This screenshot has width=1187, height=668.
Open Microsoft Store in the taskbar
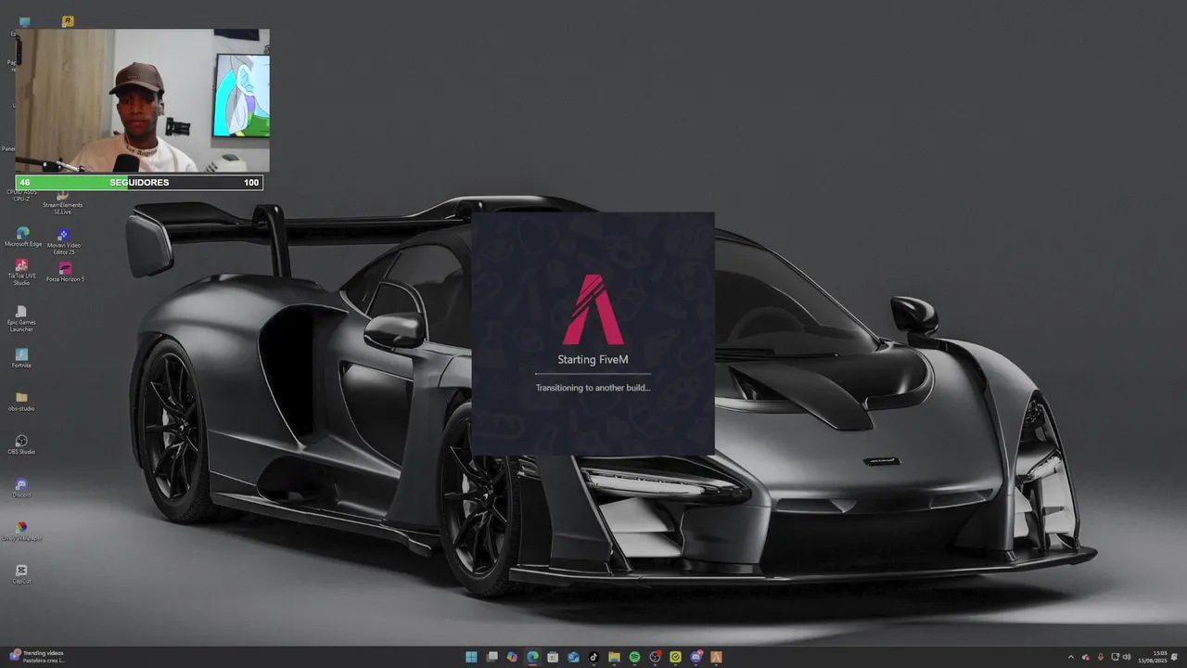pyautogui.click(x=553, y=657)
